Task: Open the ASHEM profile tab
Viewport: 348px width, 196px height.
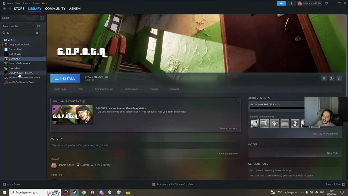Action: 75,9
